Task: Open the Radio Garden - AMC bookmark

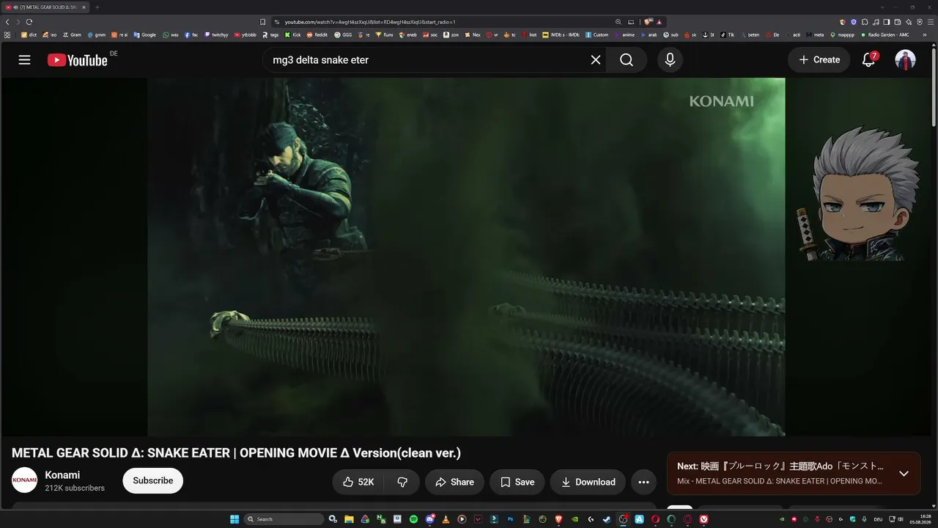Action: [x=885, y=34]
